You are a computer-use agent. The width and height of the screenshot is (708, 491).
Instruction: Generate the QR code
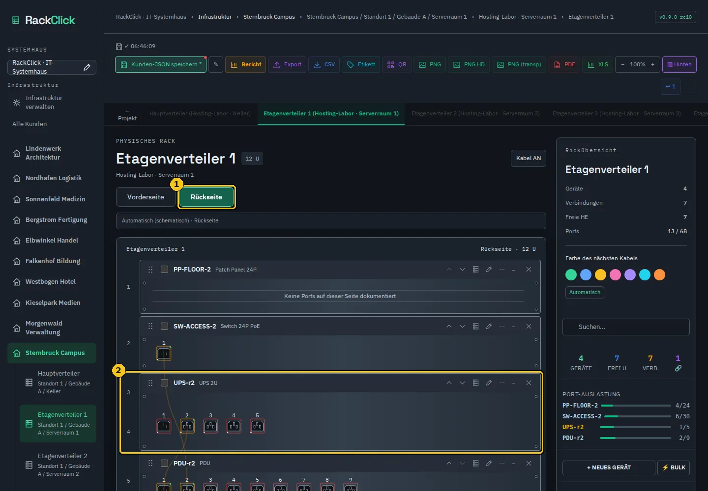coord(397,64)
